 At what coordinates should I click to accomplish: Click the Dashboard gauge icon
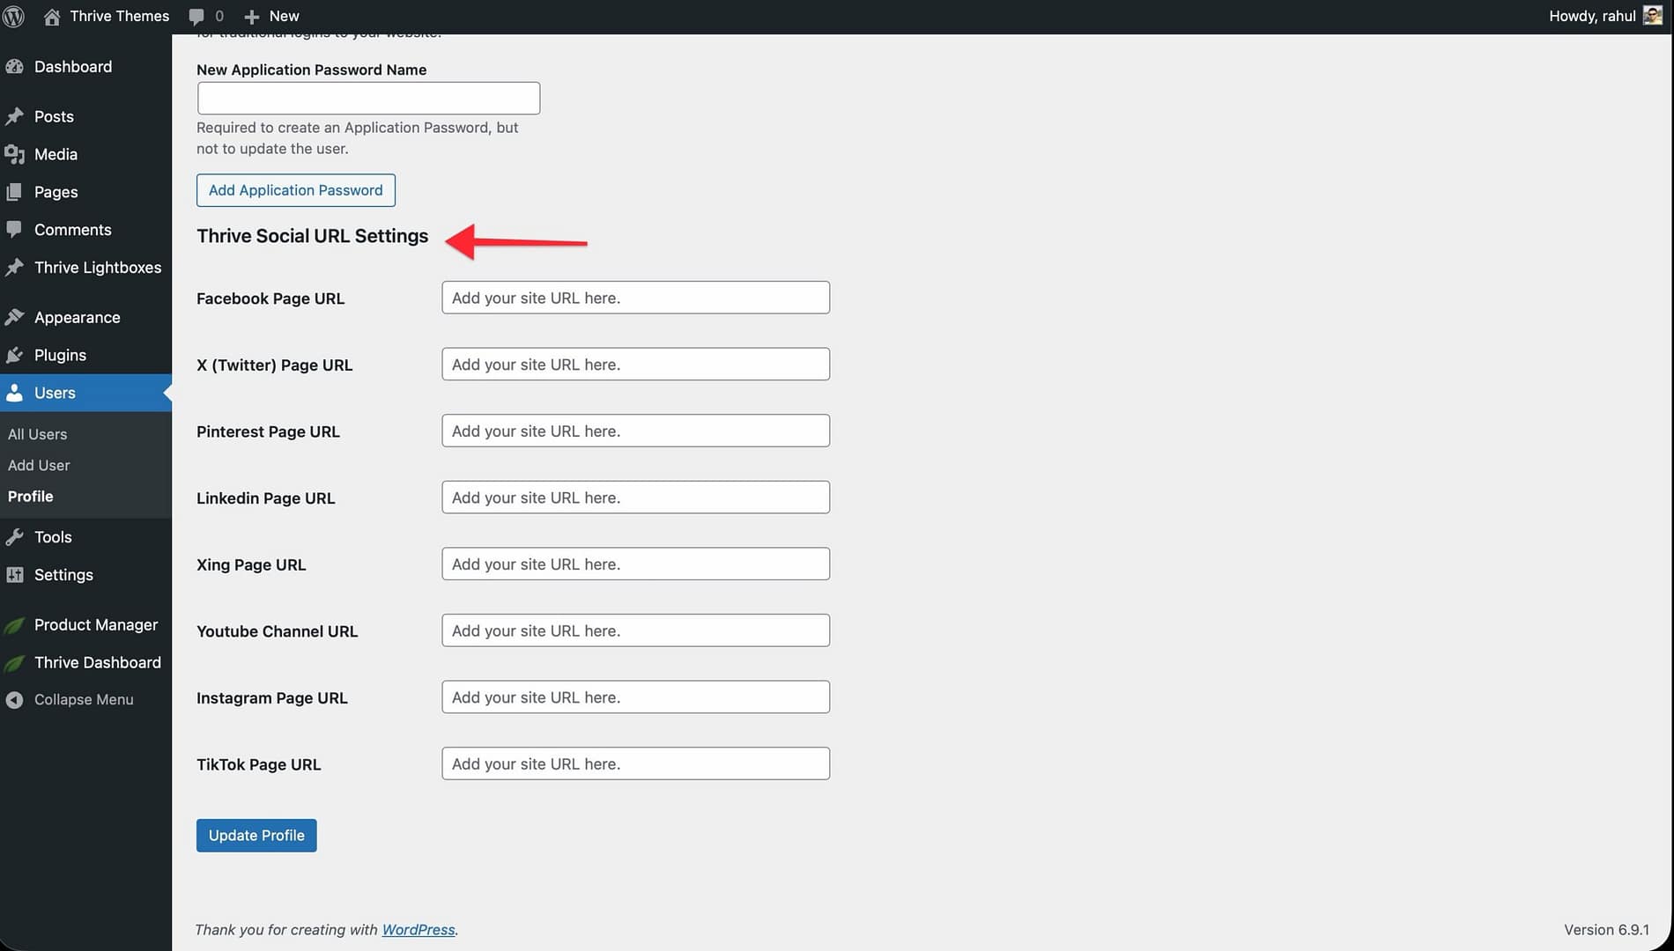click(x=14, y=67)
